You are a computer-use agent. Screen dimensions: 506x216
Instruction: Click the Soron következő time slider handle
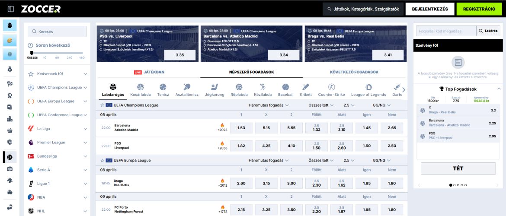point(32,53)
